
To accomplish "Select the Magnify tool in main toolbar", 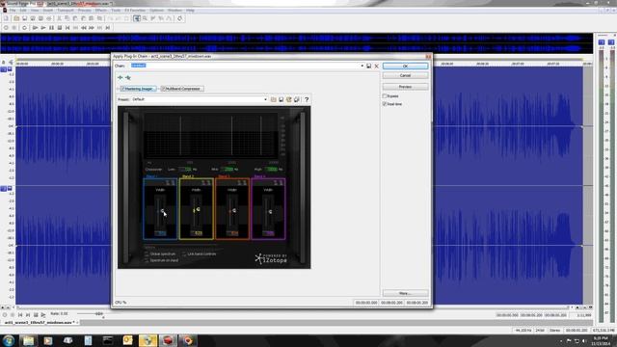I will [145, 18].
